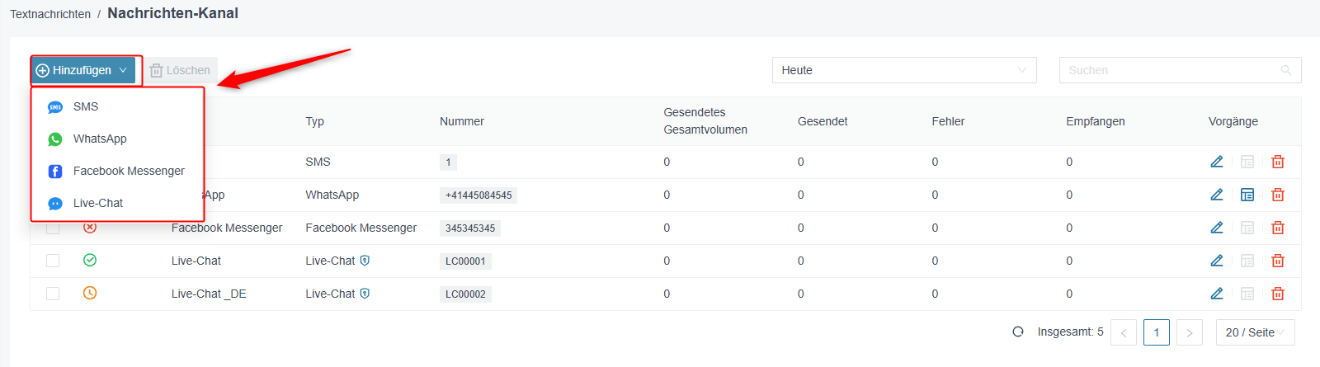Click the Löschen button
The width and height of the screenshot is (1320, 367).
(180, 70)
